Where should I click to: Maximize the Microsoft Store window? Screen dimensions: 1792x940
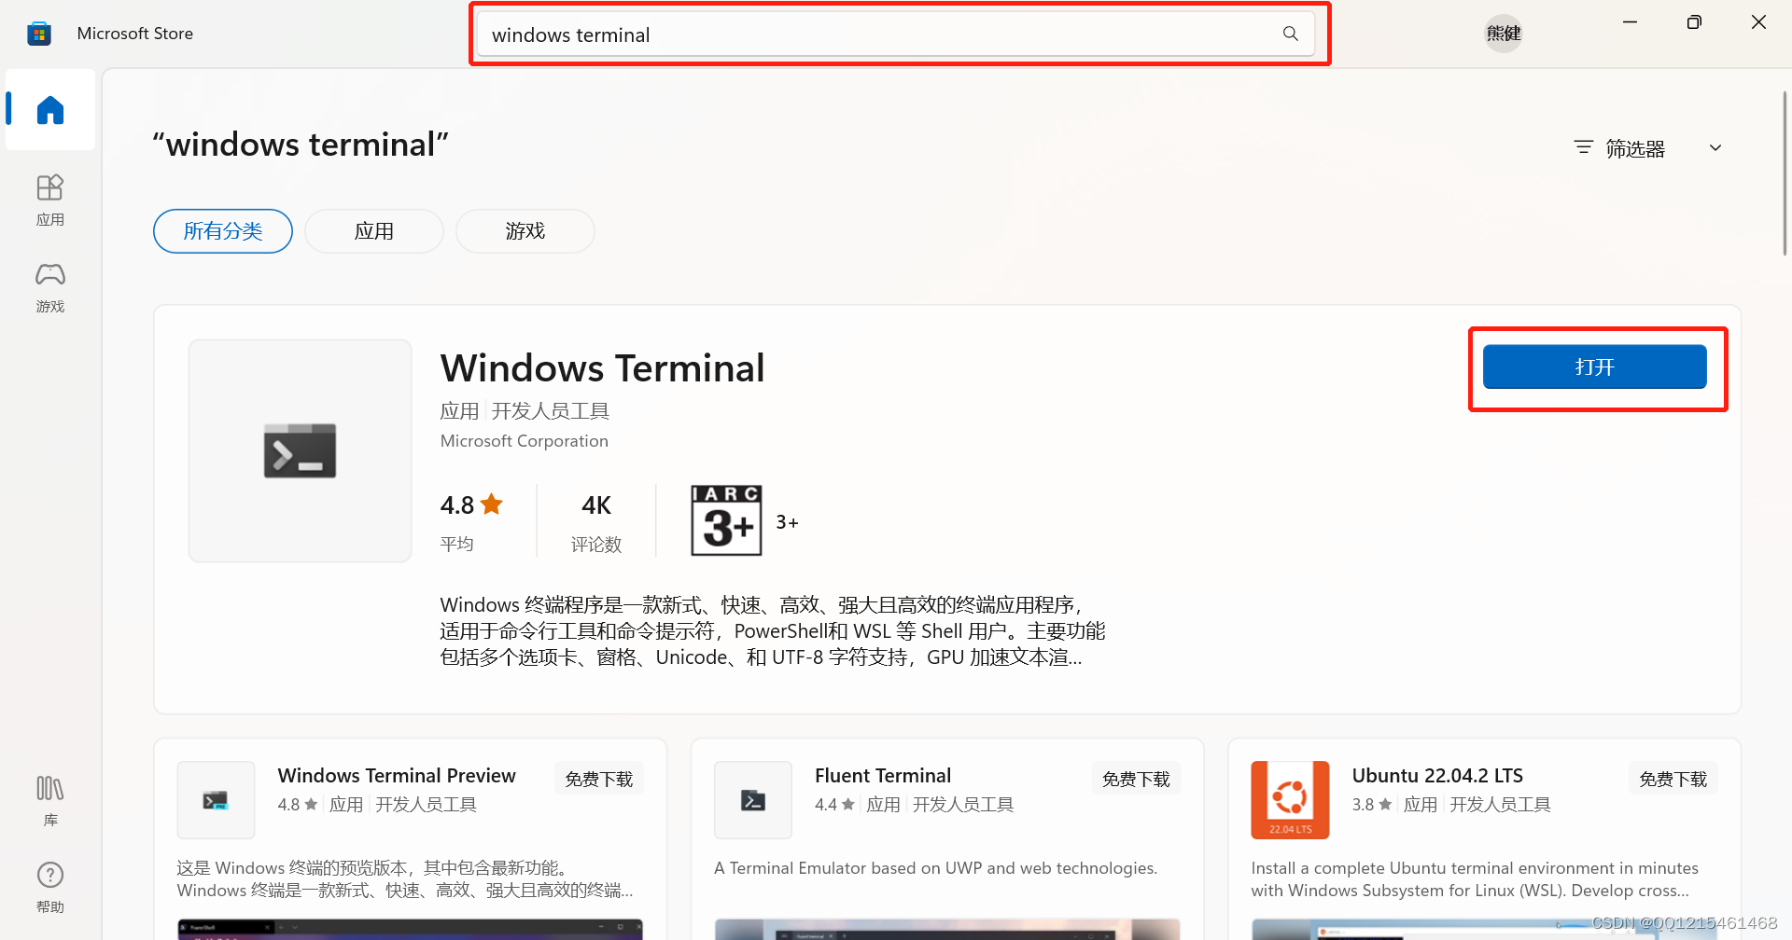[x=1694, y=22]
